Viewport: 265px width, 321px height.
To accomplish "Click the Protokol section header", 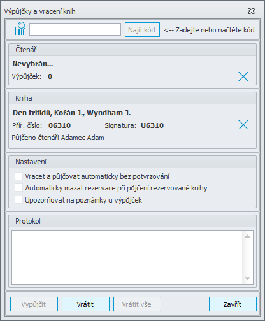I will [132, 221].
